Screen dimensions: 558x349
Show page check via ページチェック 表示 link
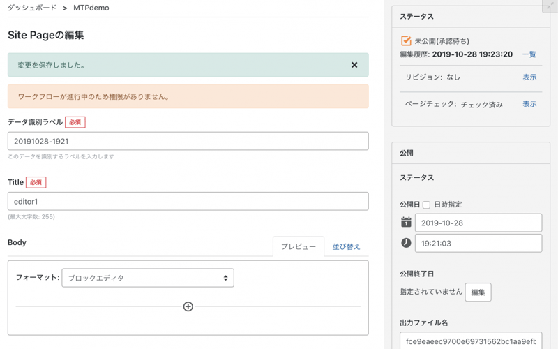tap(529, 104)
